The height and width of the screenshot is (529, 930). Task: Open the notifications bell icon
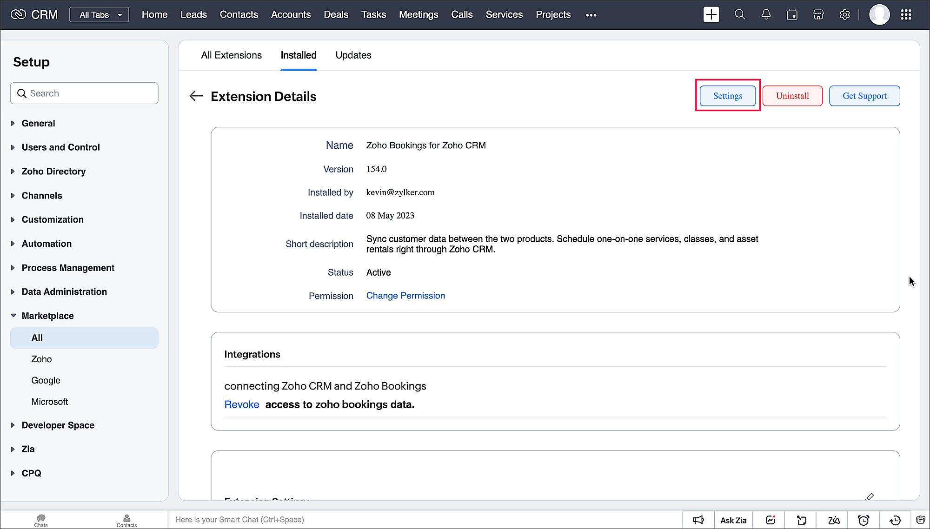(x=766, y=15)
